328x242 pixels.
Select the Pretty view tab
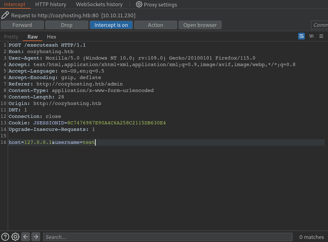point(11,37)
